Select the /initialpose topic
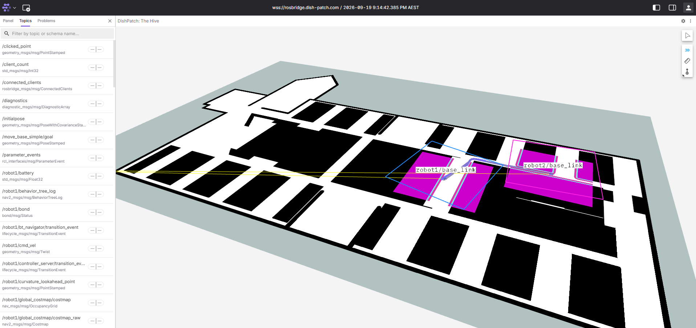 coord(57,122)
